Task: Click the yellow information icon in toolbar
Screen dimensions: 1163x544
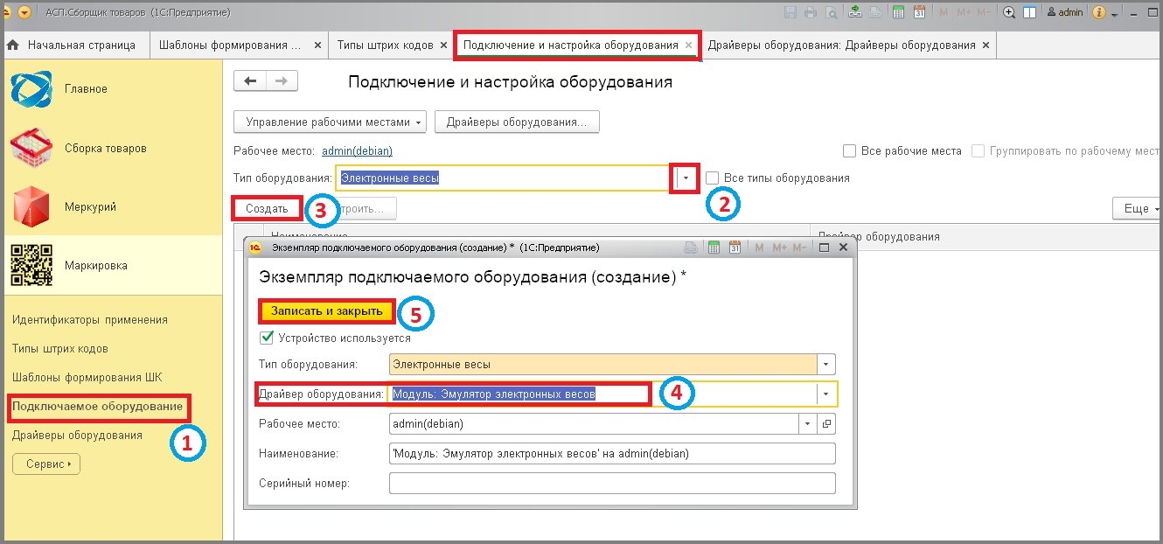Action: [x=1099, y=12]
